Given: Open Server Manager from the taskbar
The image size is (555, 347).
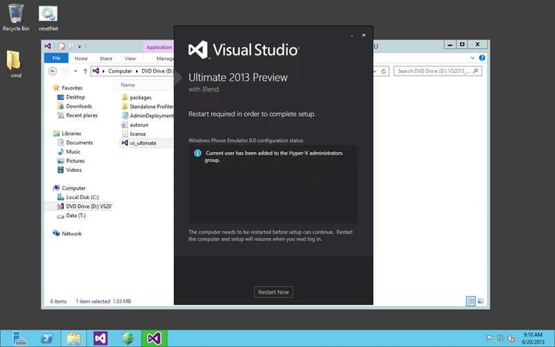Looking at the screenshot, I should pyautogui.click(x=19, y=338).
